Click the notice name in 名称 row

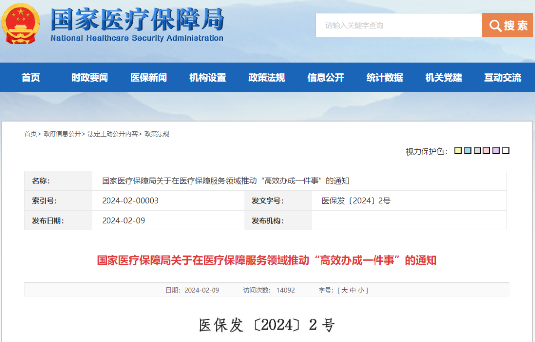pos(225,181)
